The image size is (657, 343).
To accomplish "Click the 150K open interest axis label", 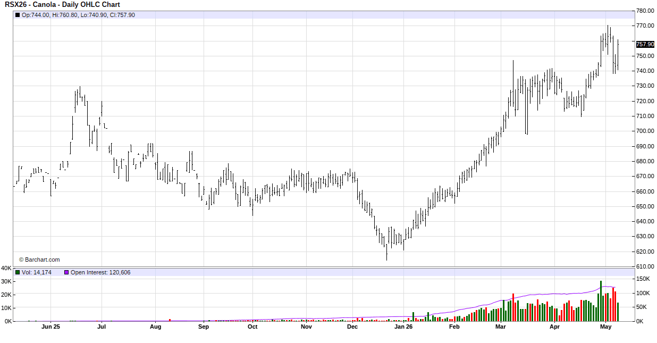I will point(644,279).
